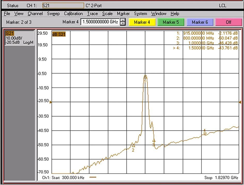Click the left reference level arrow indicator
The image size is (244, 185).
click(x=51, y=102)
